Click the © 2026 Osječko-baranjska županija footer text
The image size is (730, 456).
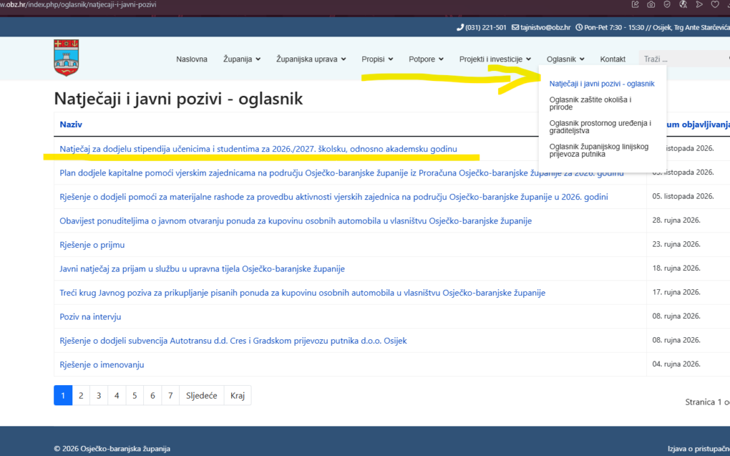pos(112,449)
